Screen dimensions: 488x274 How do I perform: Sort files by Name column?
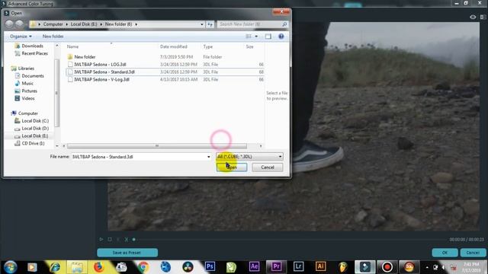[72, 46]
